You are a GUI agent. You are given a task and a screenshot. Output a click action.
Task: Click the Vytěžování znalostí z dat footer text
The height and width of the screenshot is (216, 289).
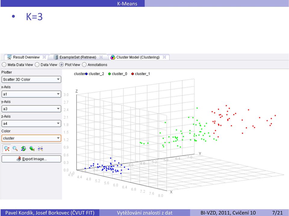click(x=145, y=213)
